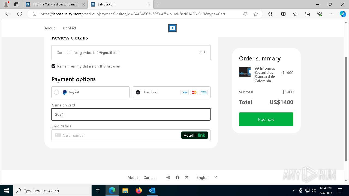The image size is (349, 196).
Task: Click the Buy now button
Action: tap(266, 119)
